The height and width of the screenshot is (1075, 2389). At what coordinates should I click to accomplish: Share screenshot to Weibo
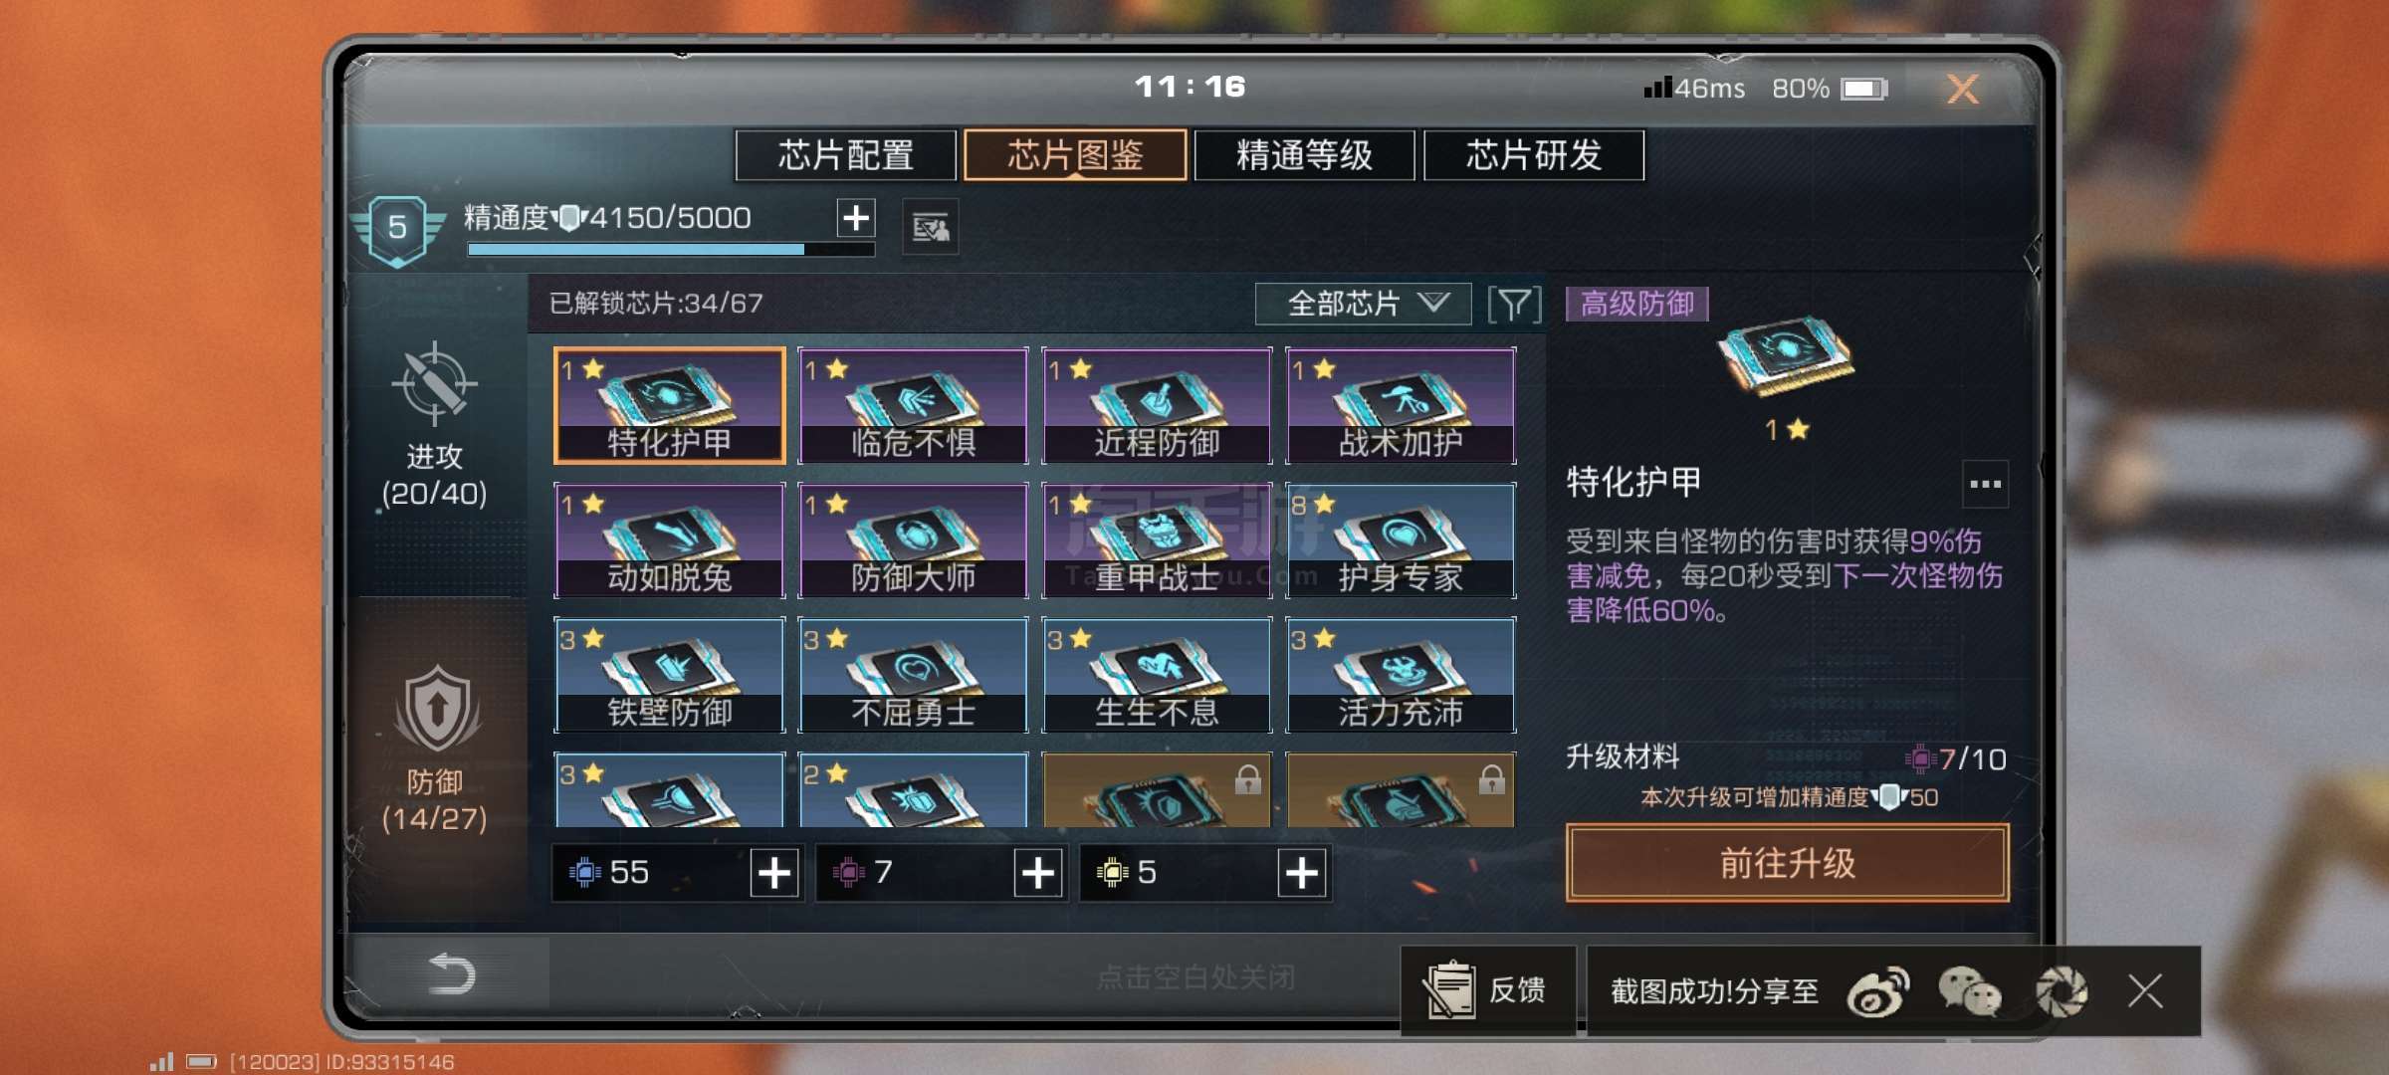[1877, 991]
